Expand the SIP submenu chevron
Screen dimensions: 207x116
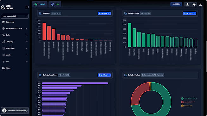27,62
